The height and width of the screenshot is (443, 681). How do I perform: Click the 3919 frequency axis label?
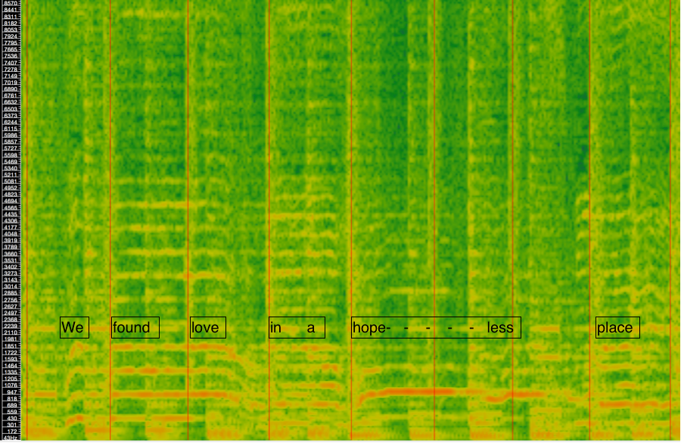coord(11,240)
